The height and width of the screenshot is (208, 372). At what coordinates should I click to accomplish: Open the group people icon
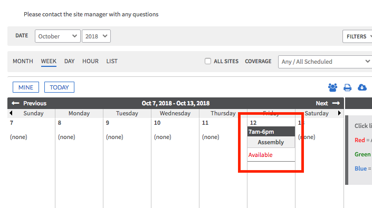point(332,87)
